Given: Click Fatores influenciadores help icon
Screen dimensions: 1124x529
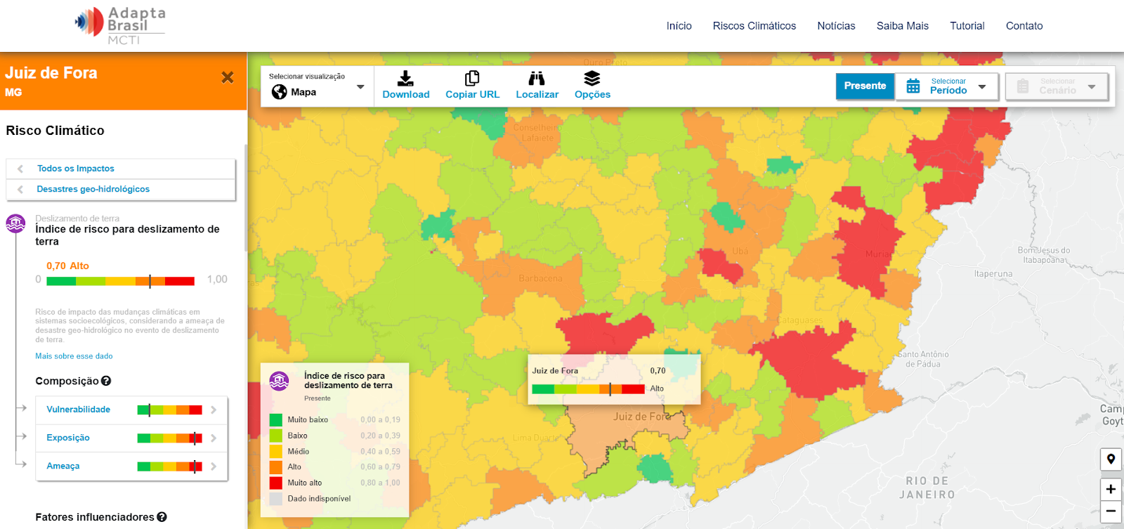Looking at the screenshot, I should point(162,517).
